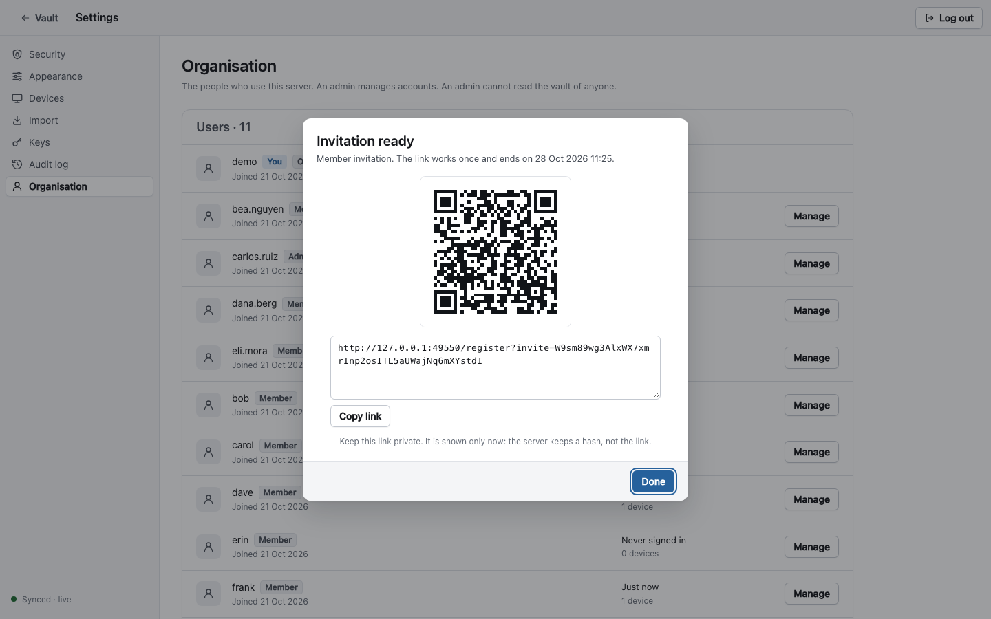Click carol's avatar icon
Image resolution: width=991 pixels, height=619 pixels.
pos(209,452)
